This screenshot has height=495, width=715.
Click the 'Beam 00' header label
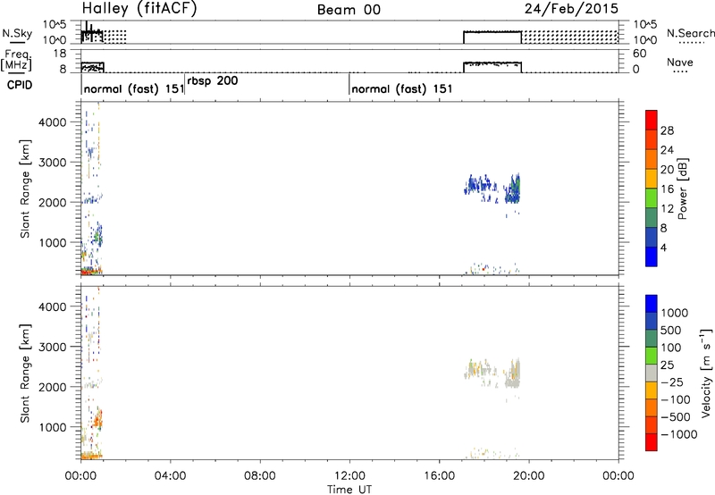pyautogui.click(x=349, y=10)
